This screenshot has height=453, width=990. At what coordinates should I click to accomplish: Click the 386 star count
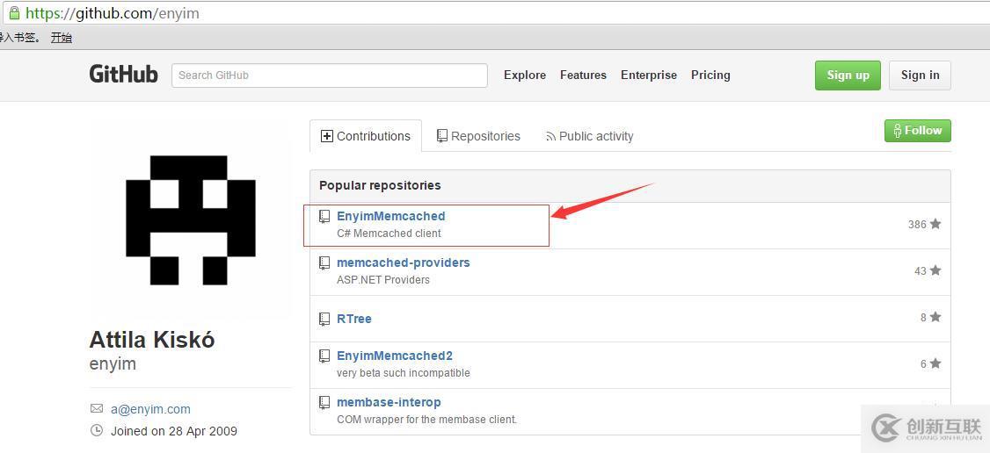[x=917, y=224]
